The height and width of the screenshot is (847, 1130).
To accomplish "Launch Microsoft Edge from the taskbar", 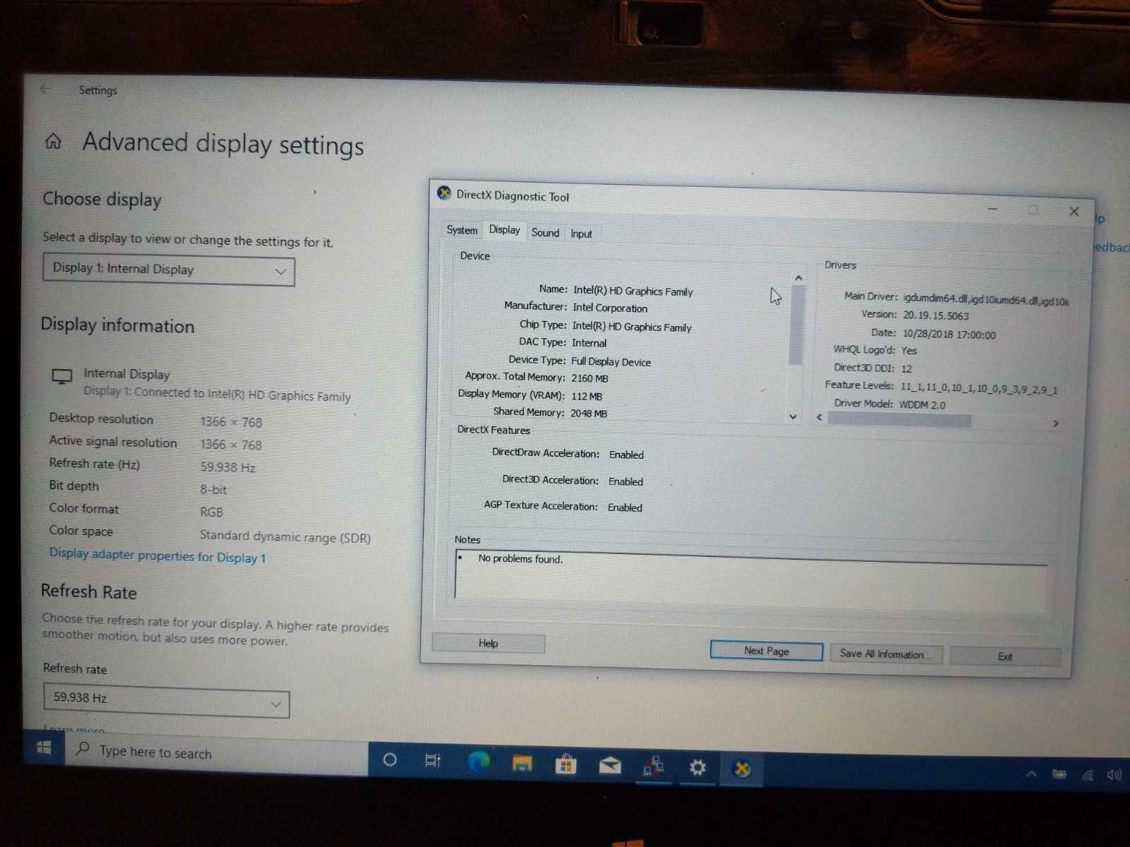I will tap(478, 762).
